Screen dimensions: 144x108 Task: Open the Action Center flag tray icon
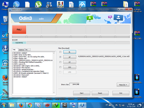point(117,105)
